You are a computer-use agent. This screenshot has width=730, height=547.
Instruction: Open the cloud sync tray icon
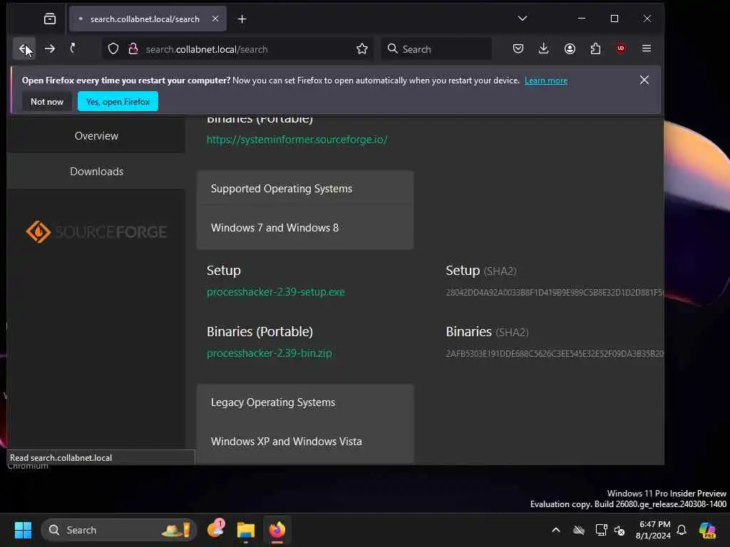579,530
